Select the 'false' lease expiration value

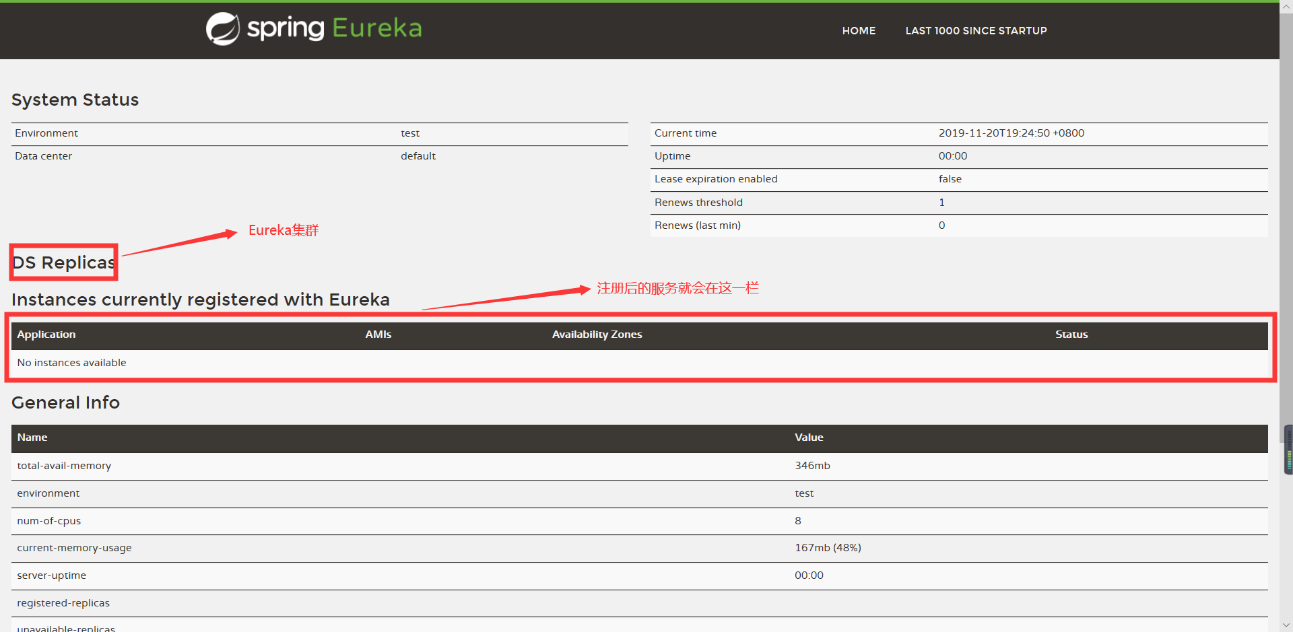click(950, 179)
